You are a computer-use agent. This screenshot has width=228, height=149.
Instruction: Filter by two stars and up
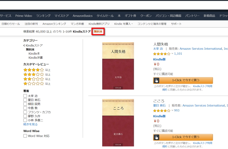(37, 79)
